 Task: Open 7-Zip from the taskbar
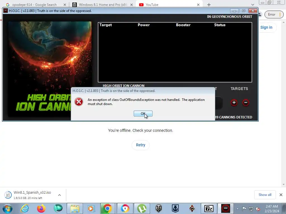(209, 208)
